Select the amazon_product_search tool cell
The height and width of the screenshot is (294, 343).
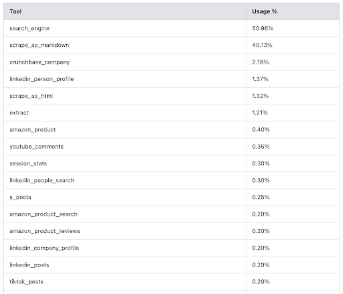125,214
